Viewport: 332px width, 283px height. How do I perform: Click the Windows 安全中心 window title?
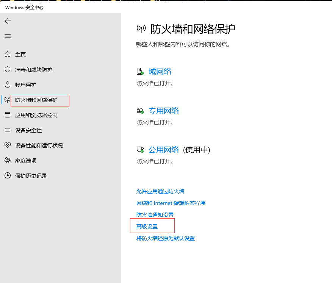coord(24,8)
